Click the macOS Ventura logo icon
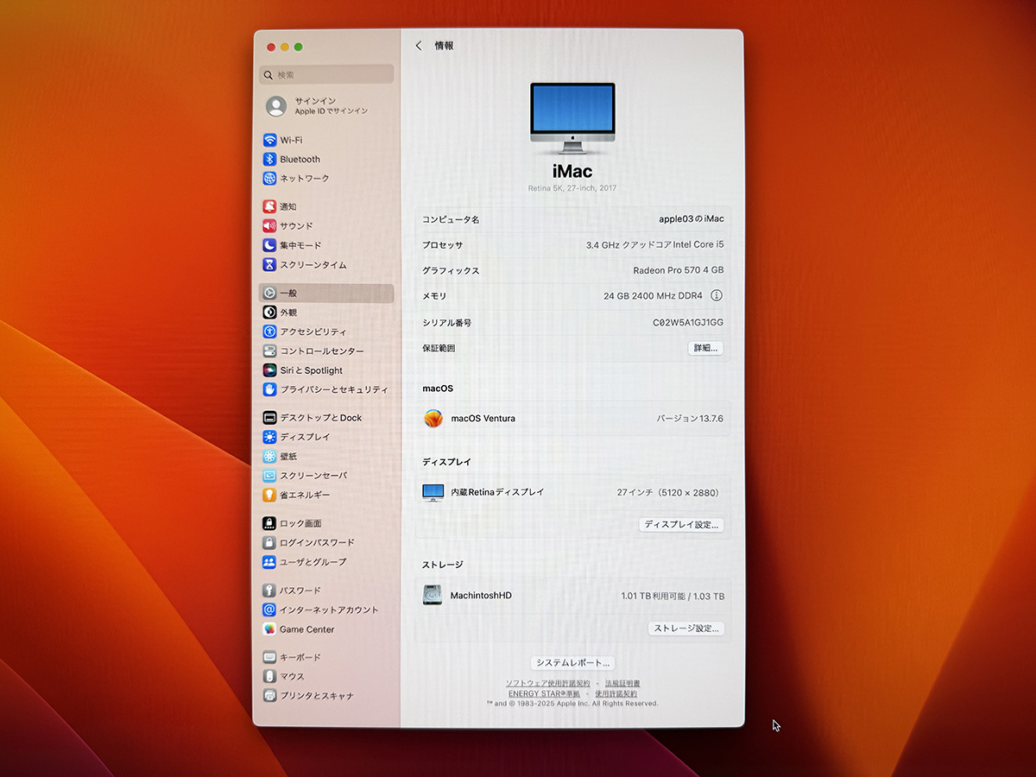Screen dimensions: 1036x777 point(433,418)
